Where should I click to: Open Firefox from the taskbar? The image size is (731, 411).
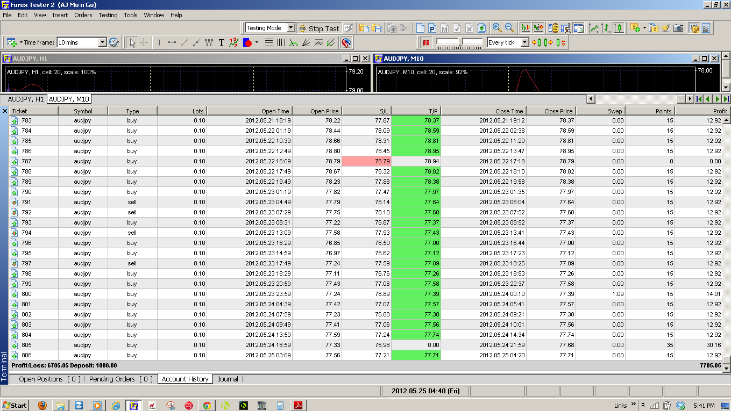(x=42, y=405)
